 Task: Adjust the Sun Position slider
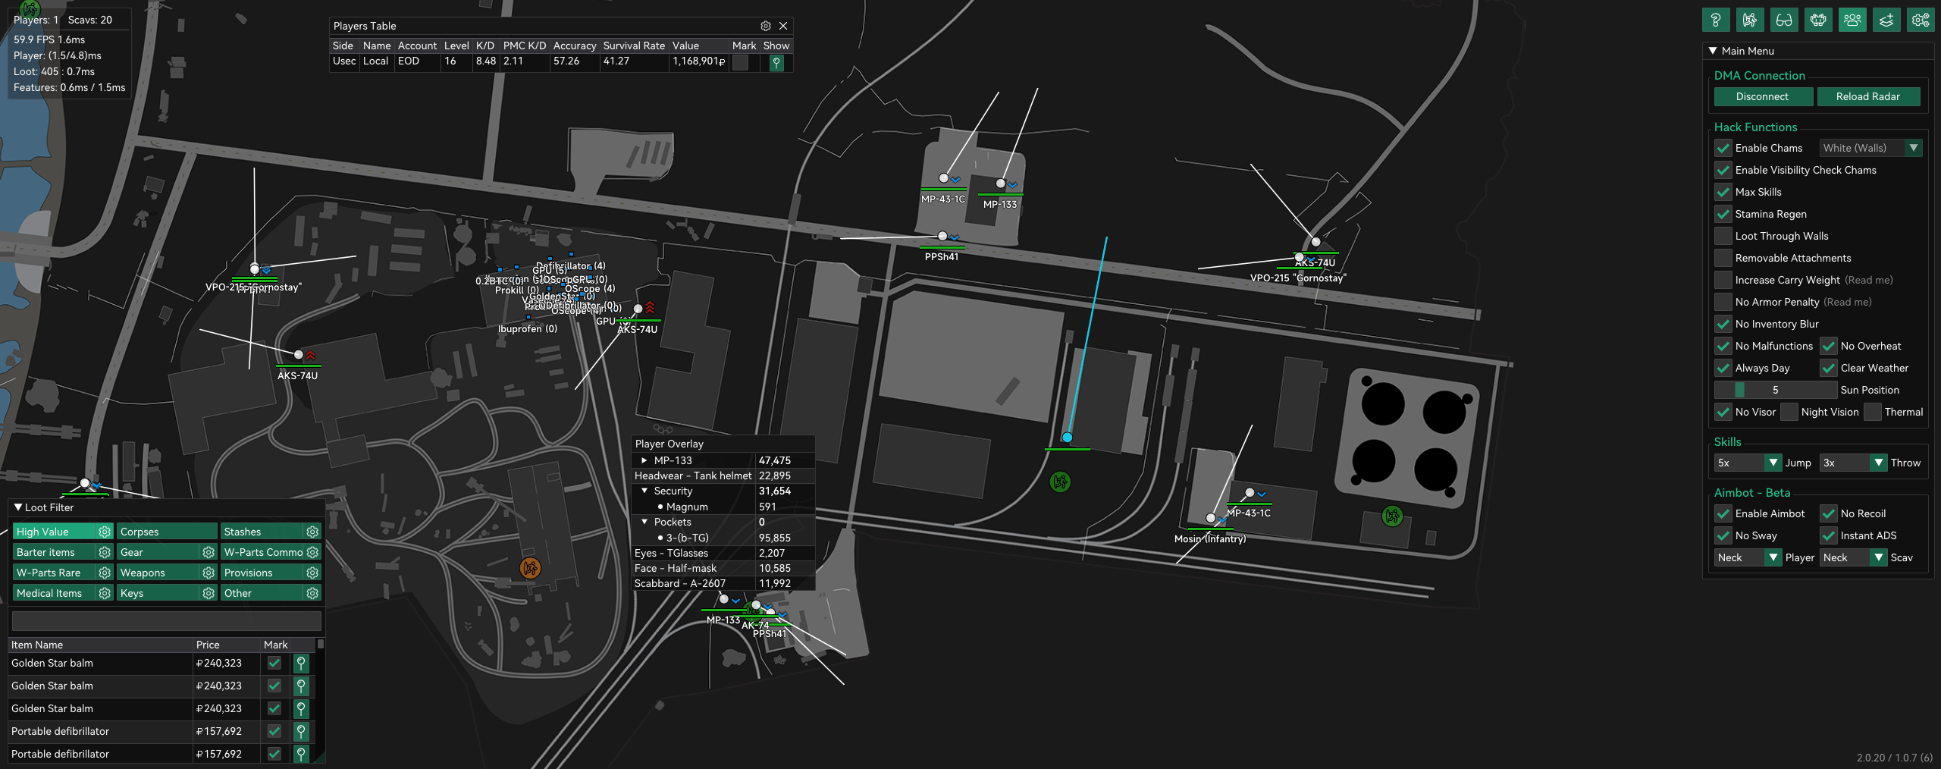pyautogui.click(x=1775, y=390)
